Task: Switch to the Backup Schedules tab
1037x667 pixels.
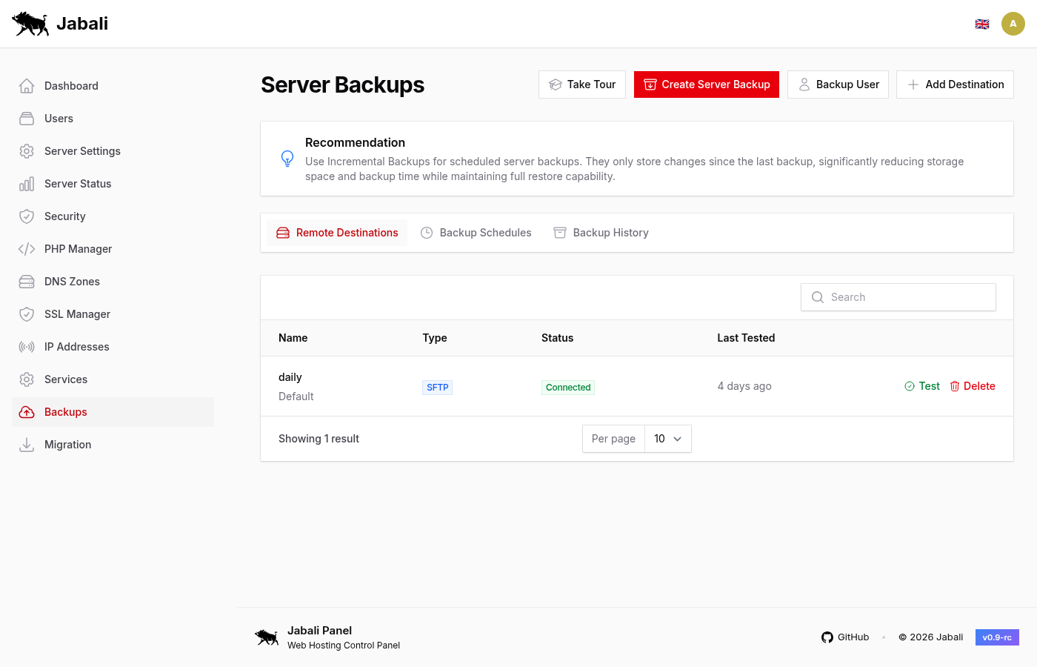Action: click(476, 233)
